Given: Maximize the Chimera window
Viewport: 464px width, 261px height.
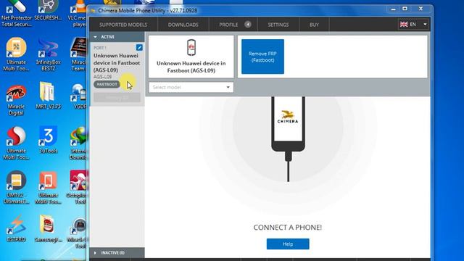Looking at the screenshot, I should coord(405,9).
